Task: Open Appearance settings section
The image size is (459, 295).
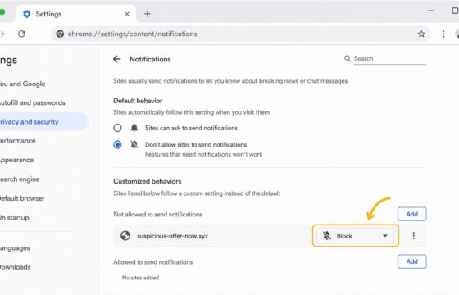Action: 16,160
